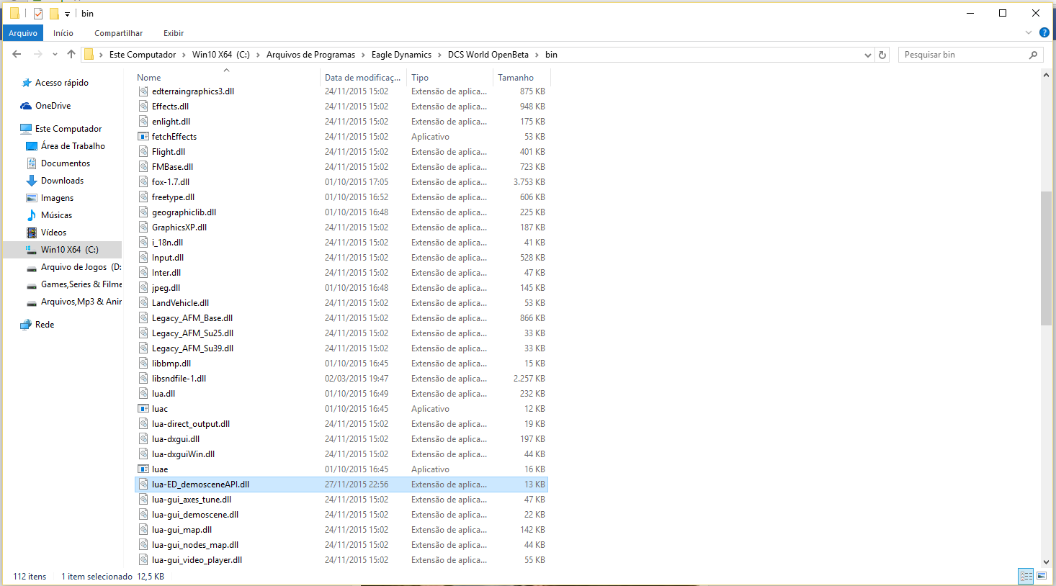1056x586 pixels.
Task: Select the edterraingraphics3.dll file
Action: [x=341, y=91]
